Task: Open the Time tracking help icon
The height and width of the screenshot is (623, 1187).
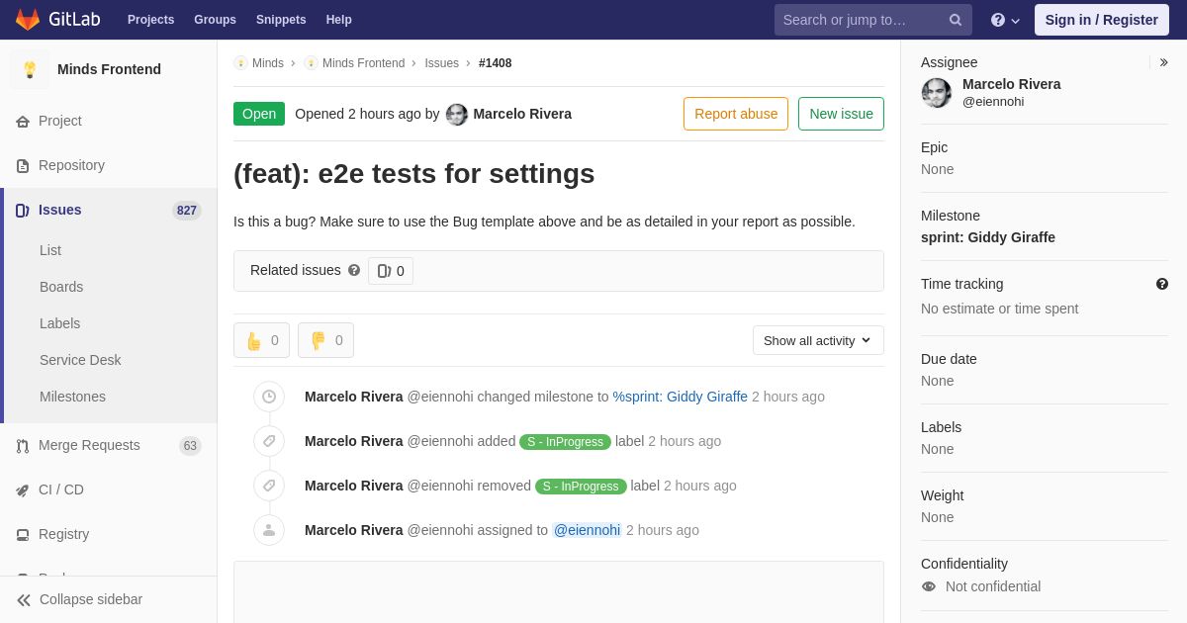Action: click(1162, 284)
